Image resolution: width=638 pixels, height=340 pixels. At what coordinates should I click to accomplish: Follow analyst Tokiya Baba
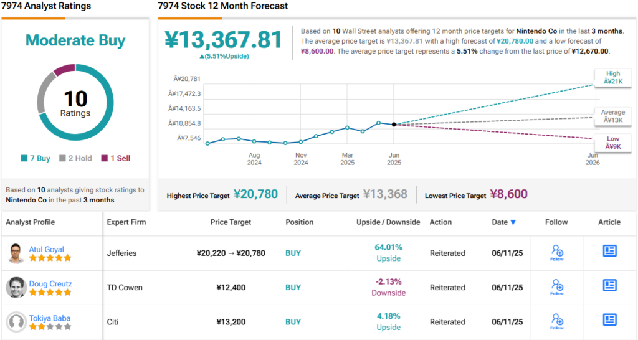(557, 322)
